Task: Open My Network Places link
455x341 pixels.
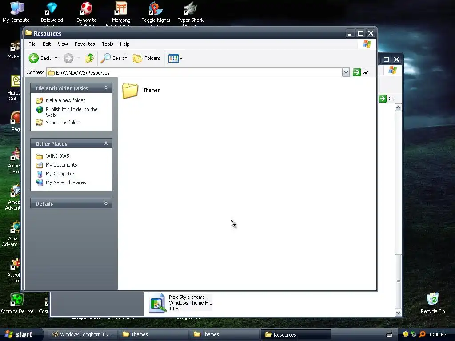Action: coord(66,182)
